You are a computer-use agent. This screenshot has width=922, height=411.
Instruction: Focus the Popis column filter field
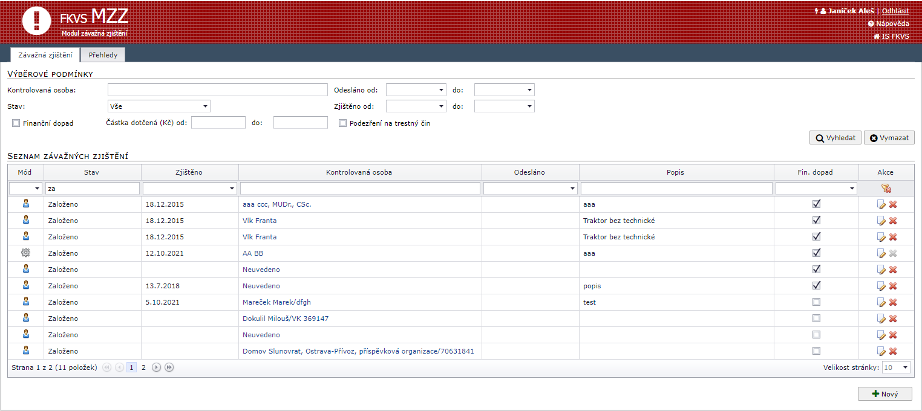click(676, 189)
